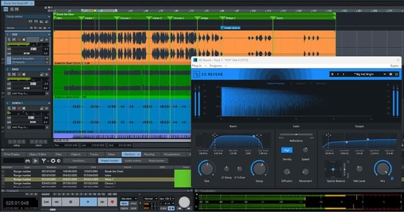The height and width of the screenshot is (212, 404).
Task: Arm the VOX track for recording
Action: 19,39
